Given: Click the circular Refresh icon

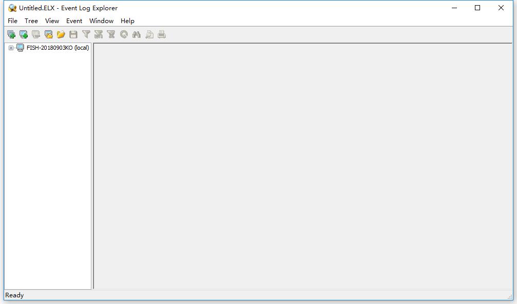Looking at the screenshot, I should (124, 34).
